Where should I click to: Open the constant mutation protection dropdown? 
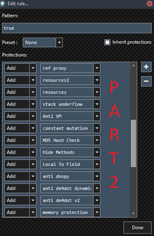70,128
